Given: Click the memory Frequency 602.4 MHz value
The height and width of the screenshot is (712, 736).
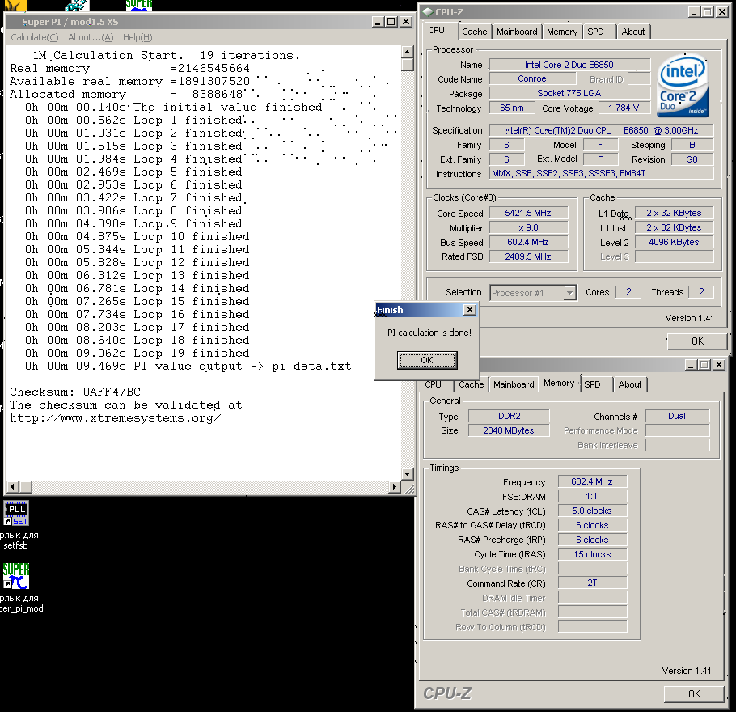Looking at the screenshot, I should click(x=592, y=482).
